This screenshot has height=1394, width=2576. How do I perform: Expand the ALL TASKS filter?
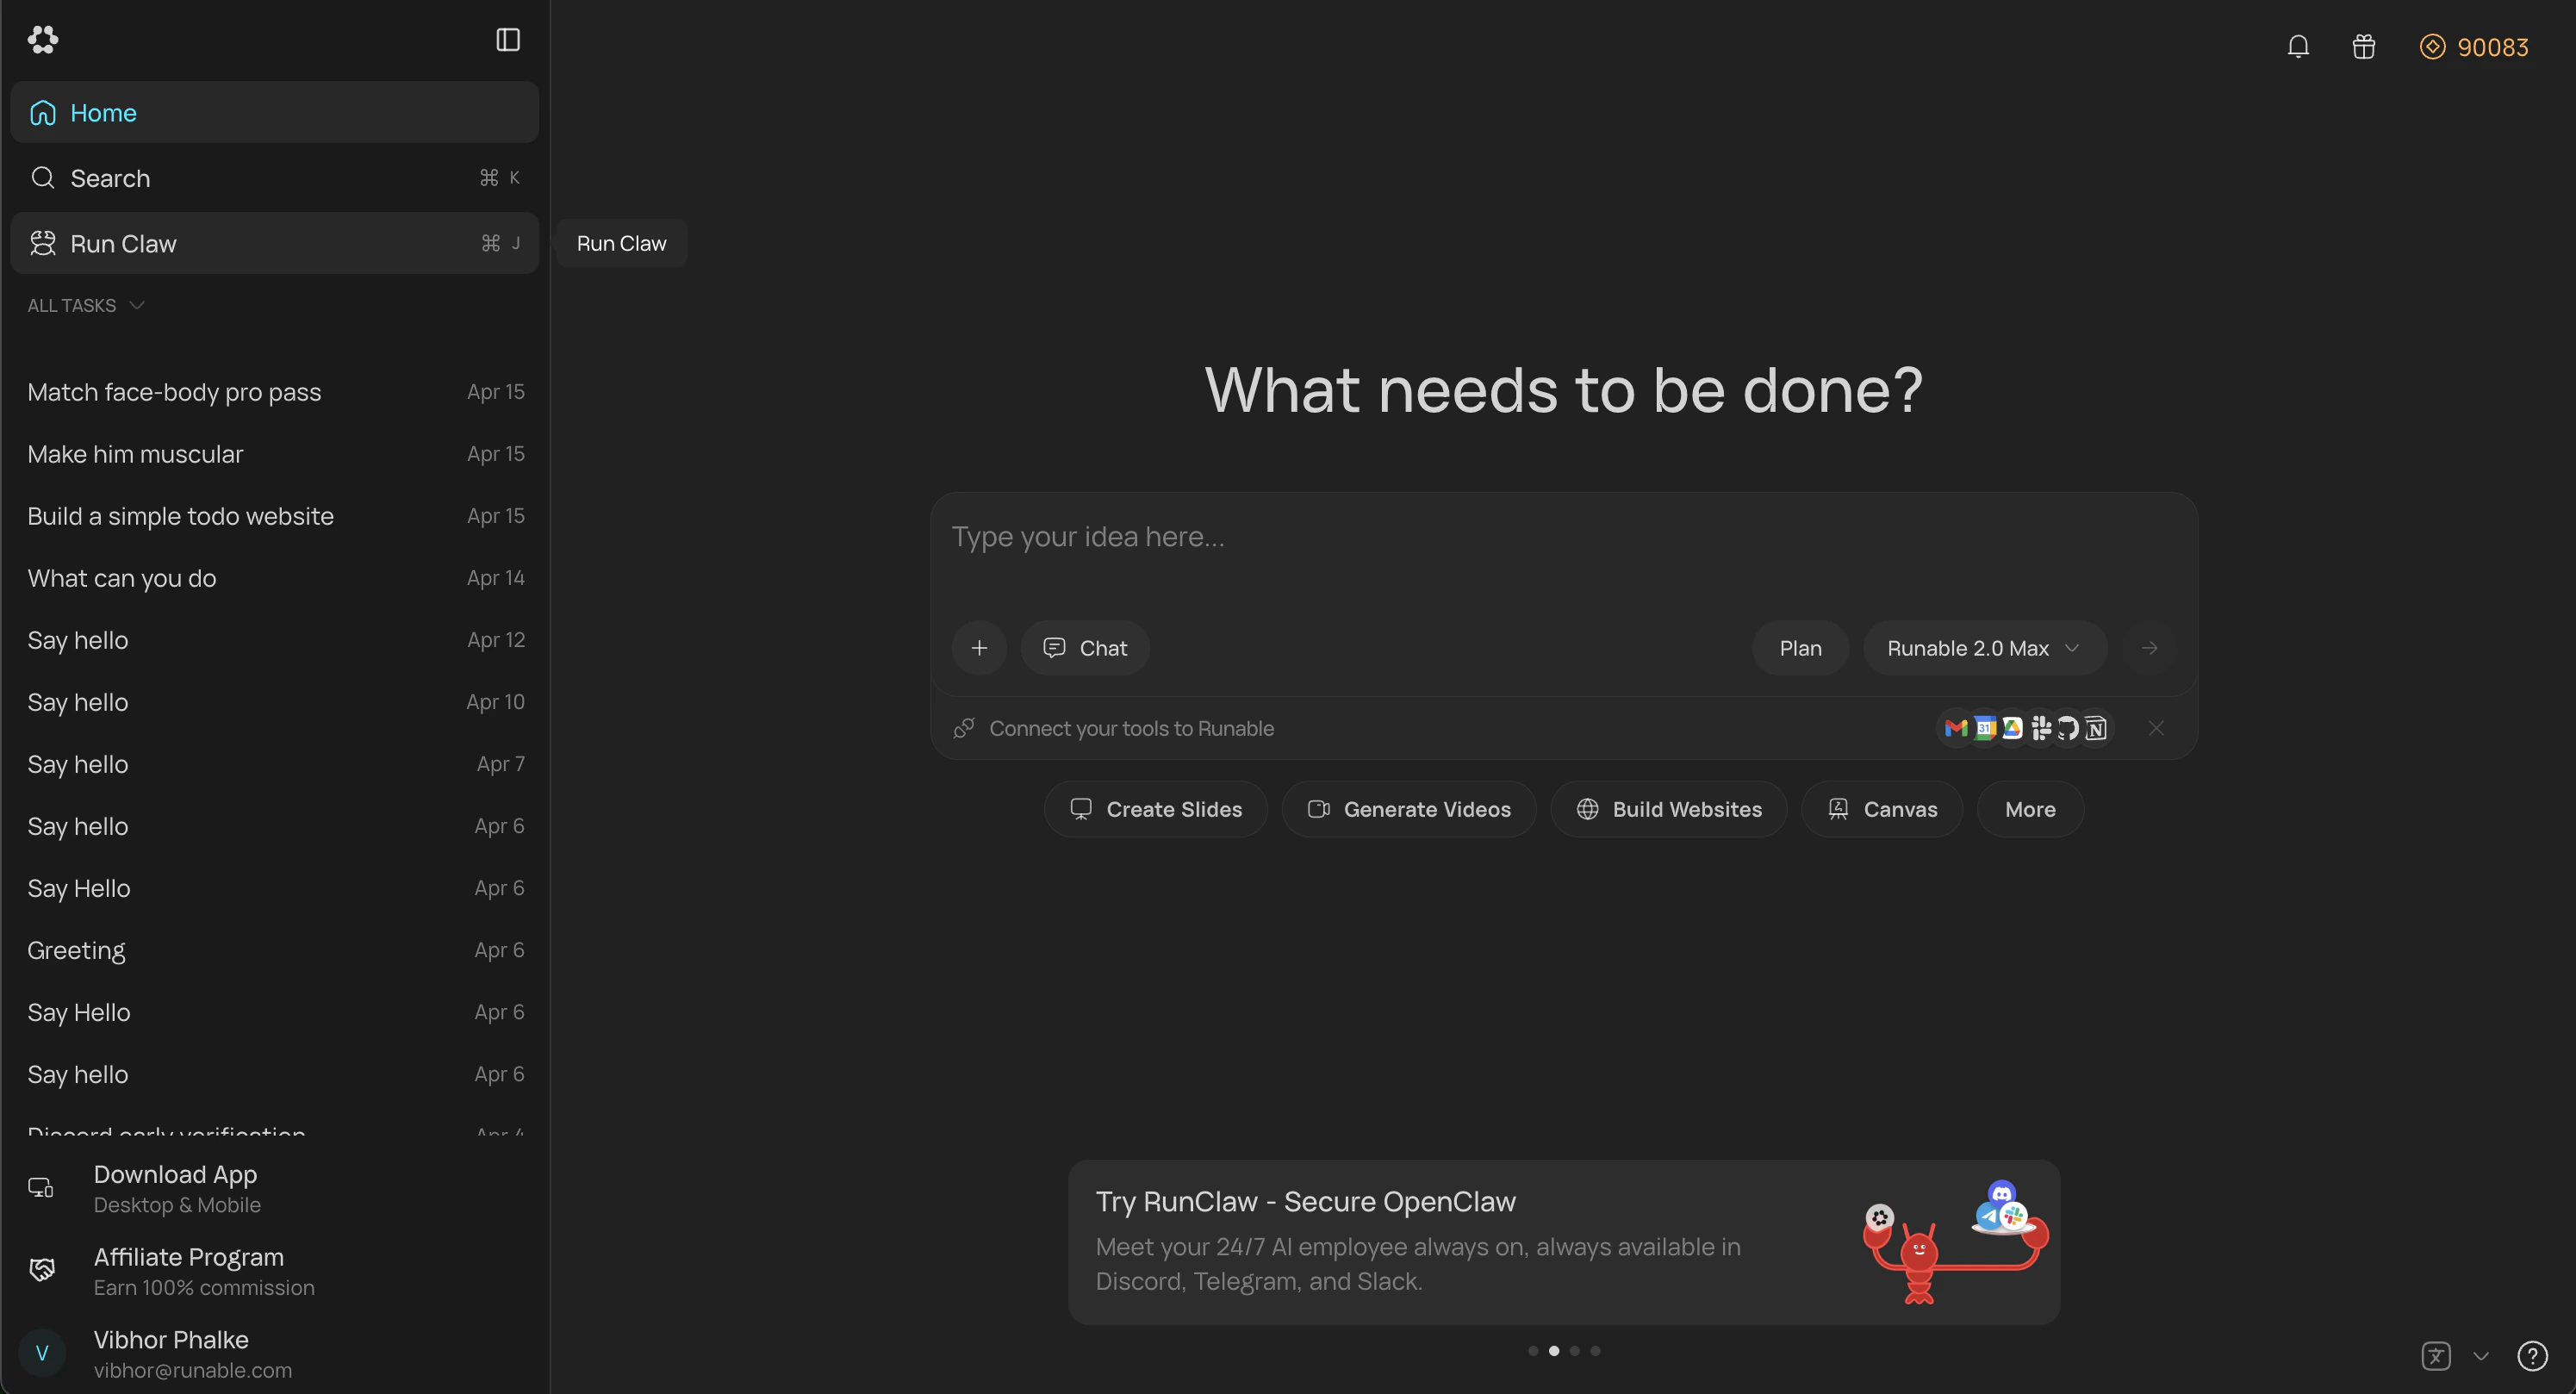[86, 305]
